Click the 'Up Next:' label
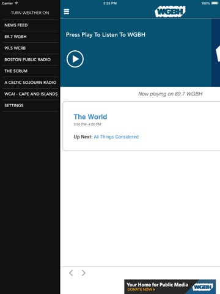The height and width of the screenshot is (294, 220). click(x=83, y=137)
